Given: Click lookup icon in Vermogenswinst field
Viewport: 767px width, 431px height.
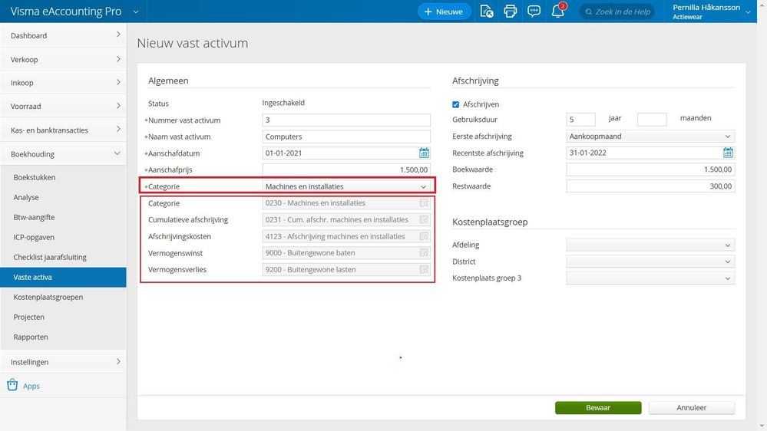Looking at the screenshot, I should [x=424, y=252].
